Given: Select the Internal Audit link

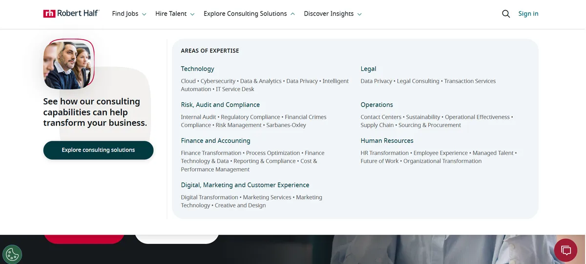Looking at the screenshot, I should pos(198,117).
